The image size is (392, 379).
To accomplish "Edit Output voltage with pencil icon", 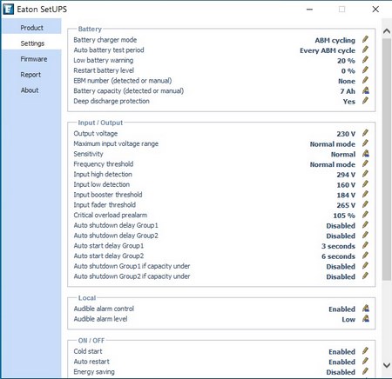I will [365, 133].
